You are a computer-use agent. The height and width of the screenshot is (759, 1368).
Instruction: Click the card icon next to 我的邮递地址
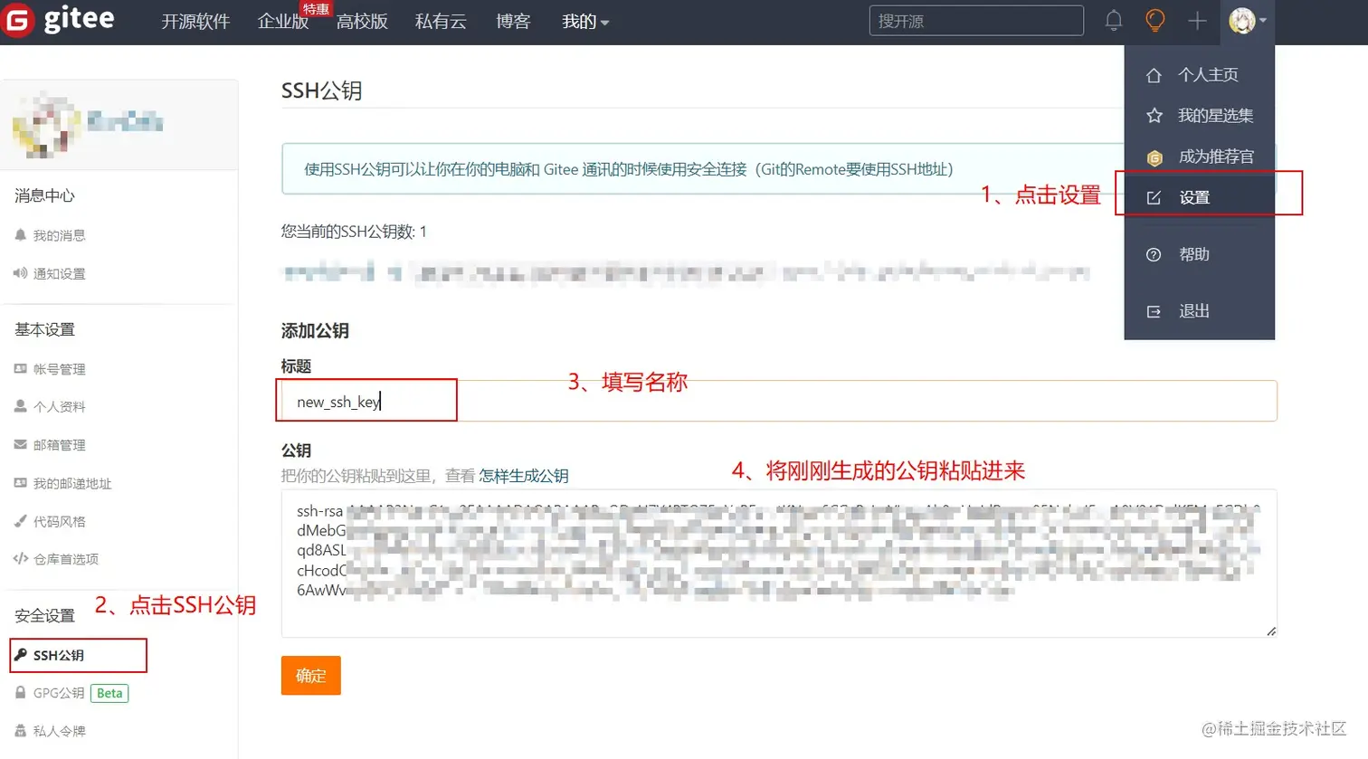tap(20, 483)
